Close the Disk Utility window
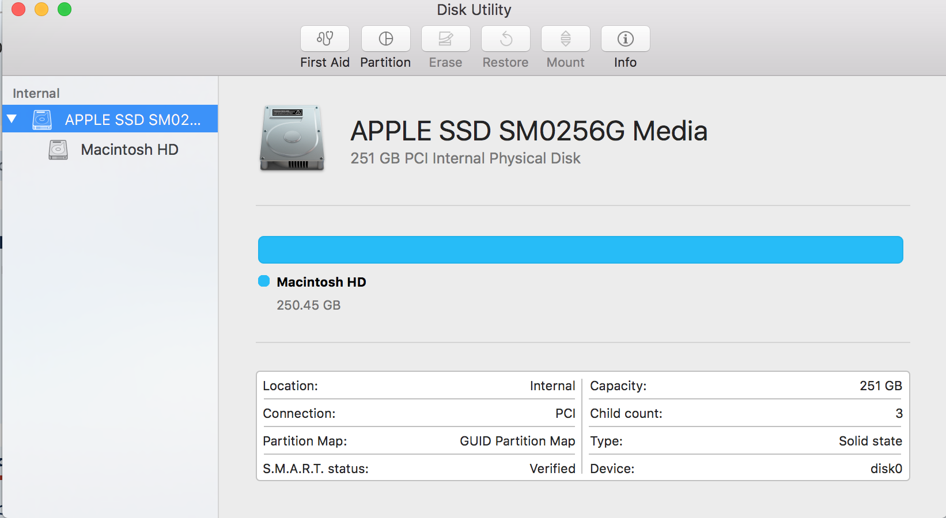Image resolution: width=946 pixels, height=518 pixels. coord(18,9)
